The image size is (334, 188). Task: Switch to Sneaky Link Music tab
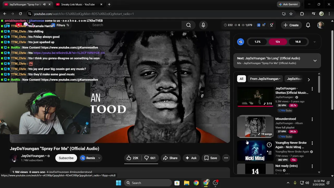78,4
